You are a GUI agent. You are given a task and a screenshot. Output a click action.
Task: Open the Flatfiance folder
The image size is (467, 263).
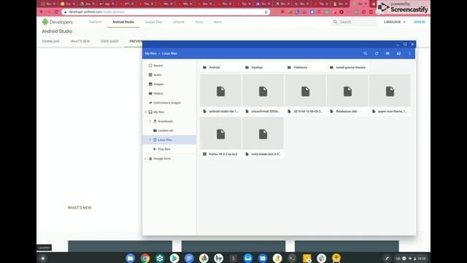pyautogui.click(x=305, y=67)
